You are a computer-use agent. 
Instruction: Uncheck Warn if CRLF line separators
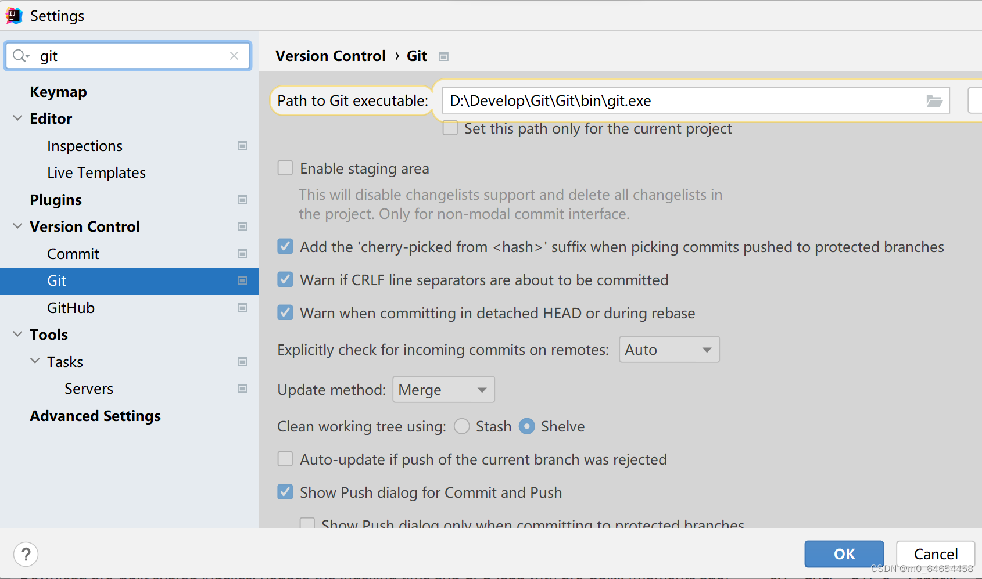[x=285, y=279]
